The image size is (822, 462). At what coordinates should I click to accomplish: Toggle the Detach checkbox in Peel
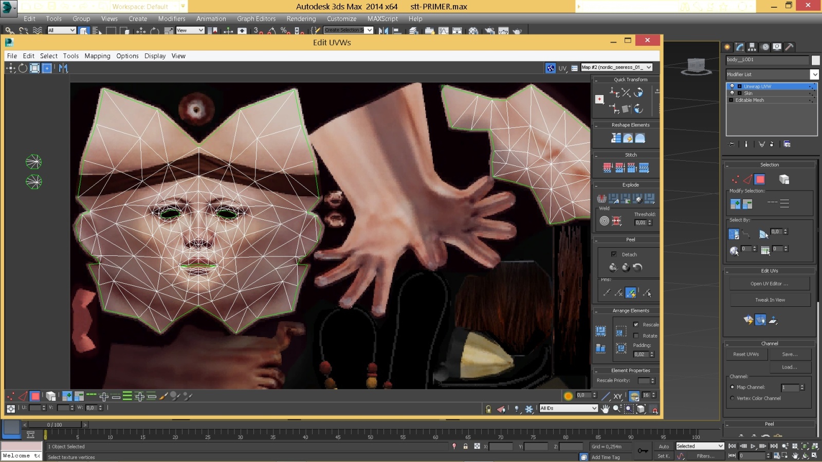pyautogui.click(x=614, y=254)
